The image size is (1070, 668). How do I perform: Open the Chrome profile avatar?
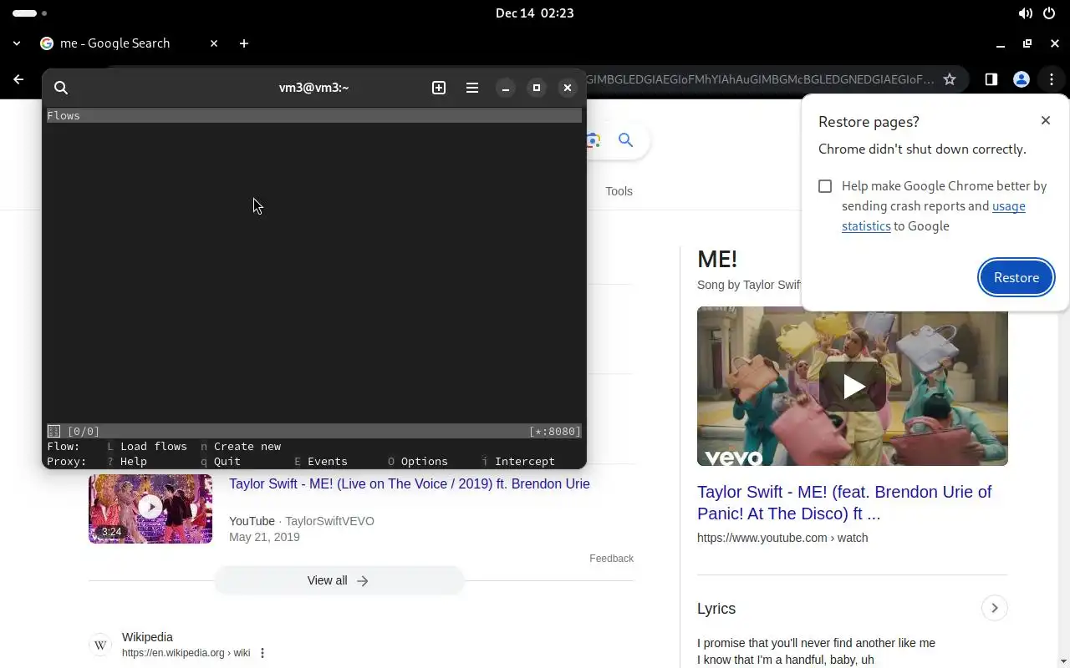1021,79
